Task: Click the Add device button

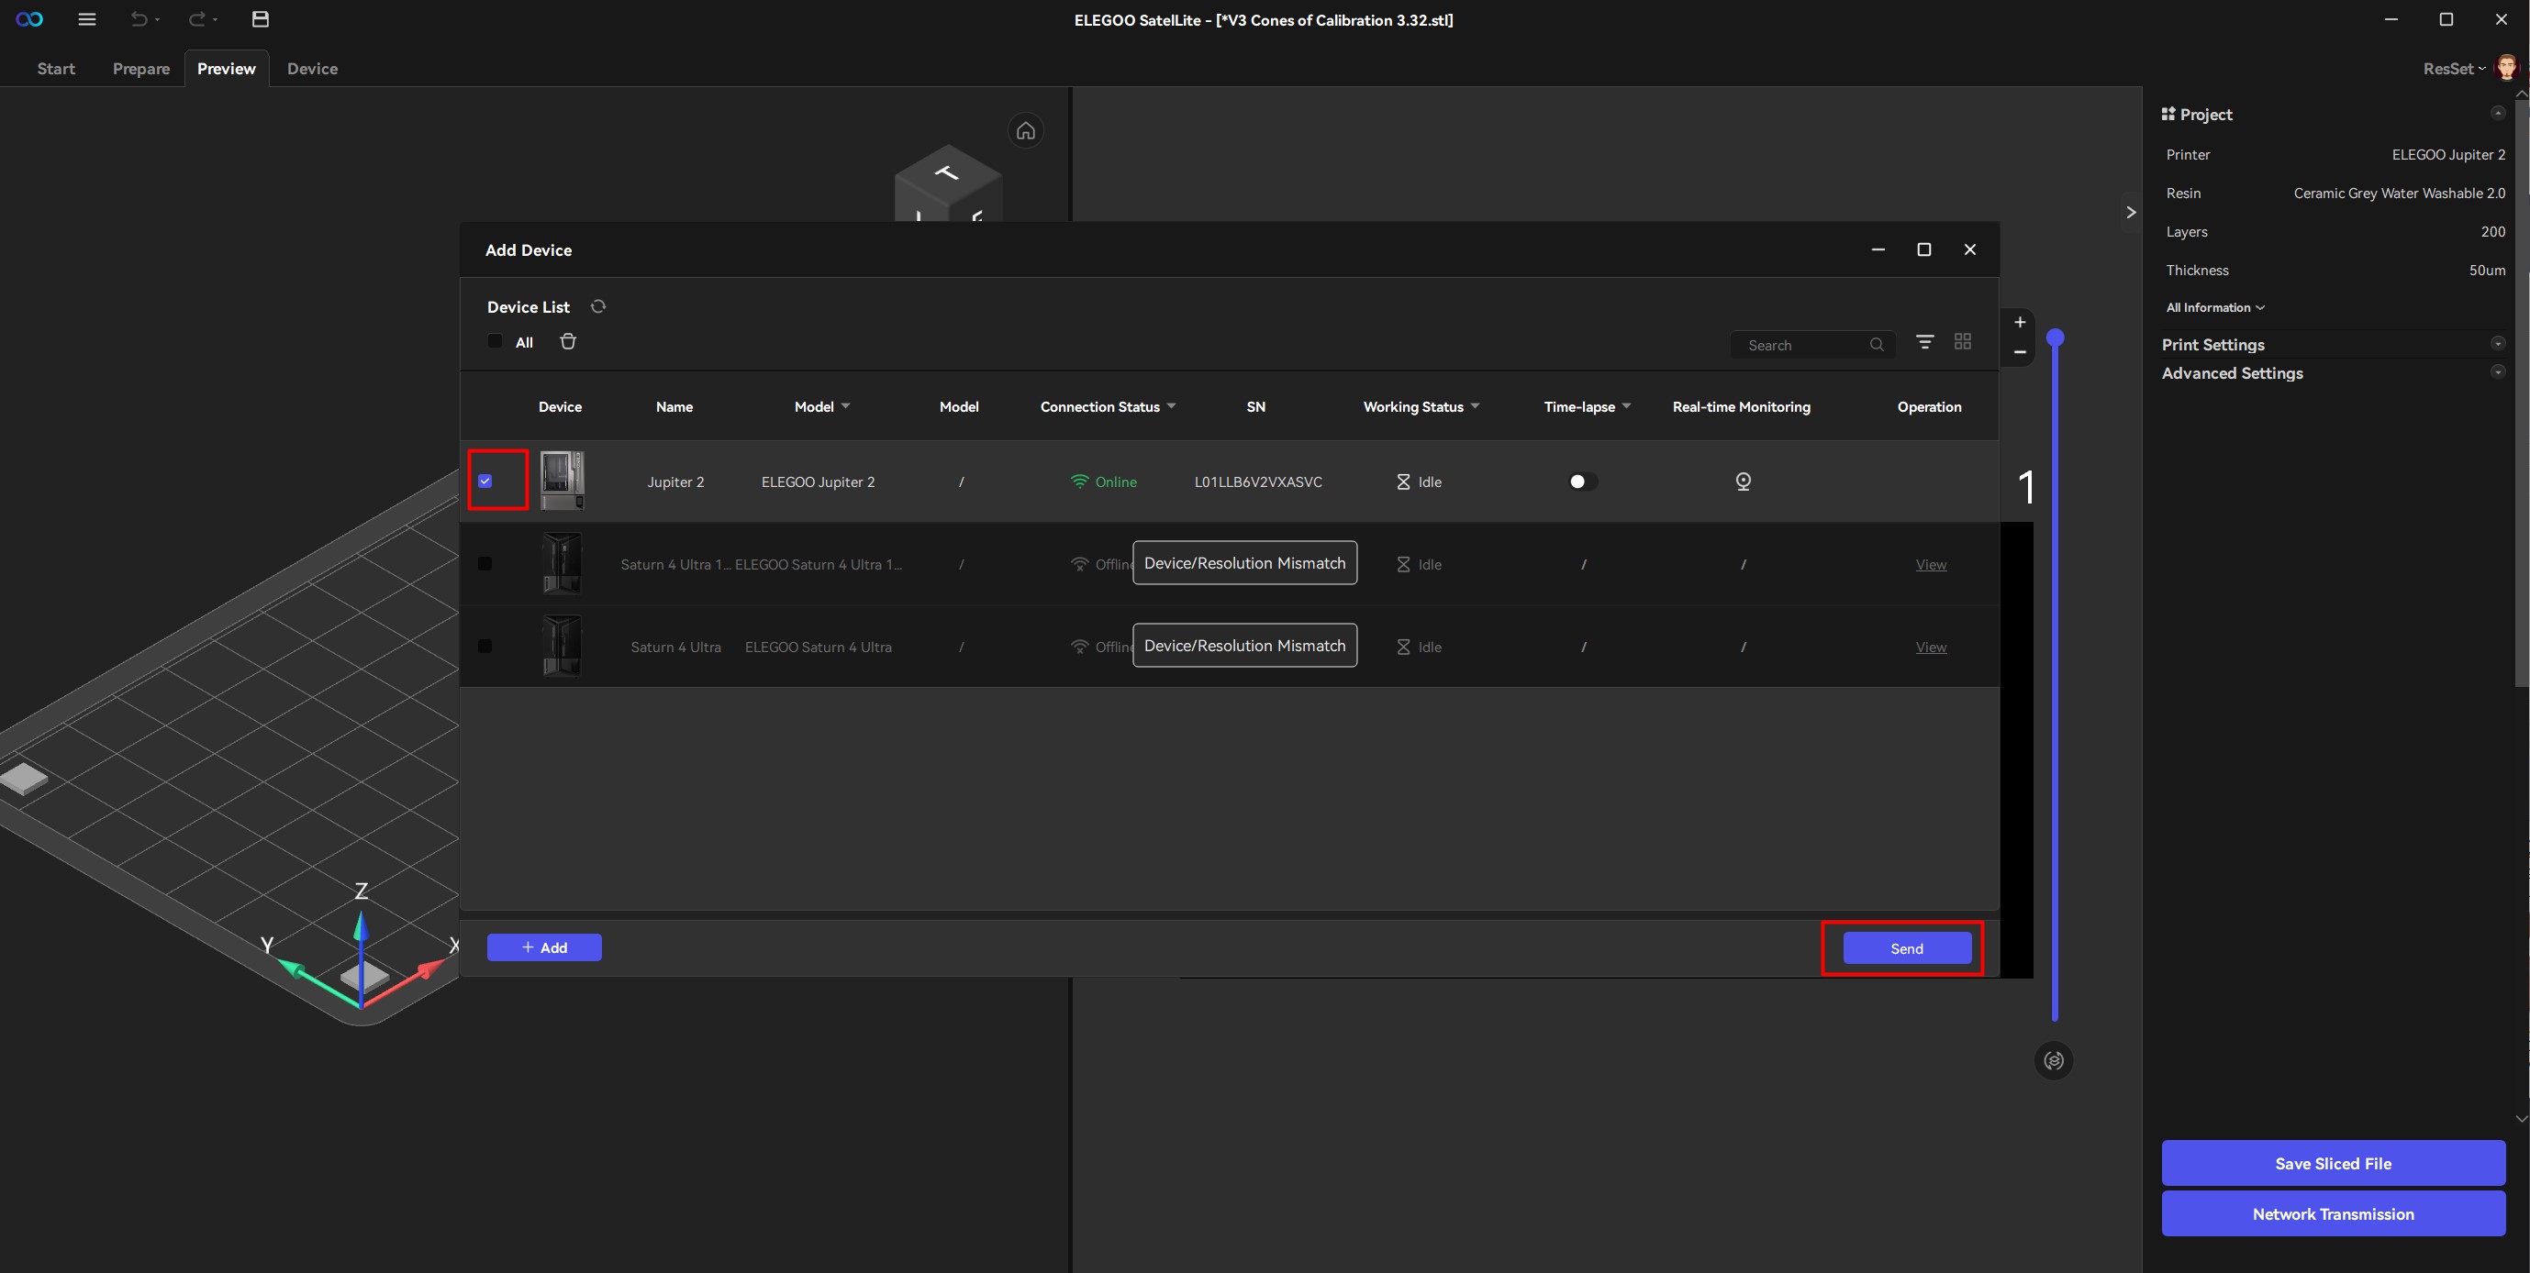Action: [x=544, y=947]
